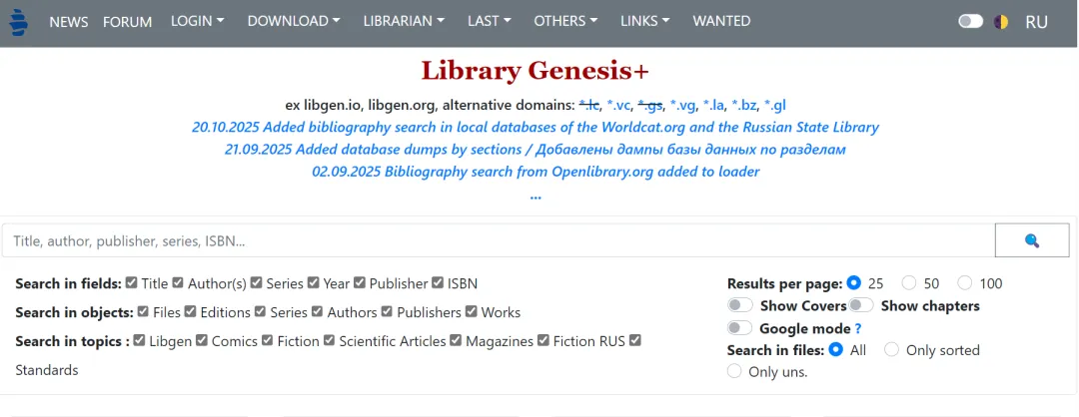Select Only sorted files option

[891, 350]
